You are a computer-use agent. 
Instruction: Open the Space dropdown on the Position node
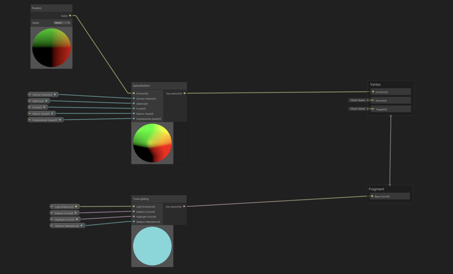point(62,23)
